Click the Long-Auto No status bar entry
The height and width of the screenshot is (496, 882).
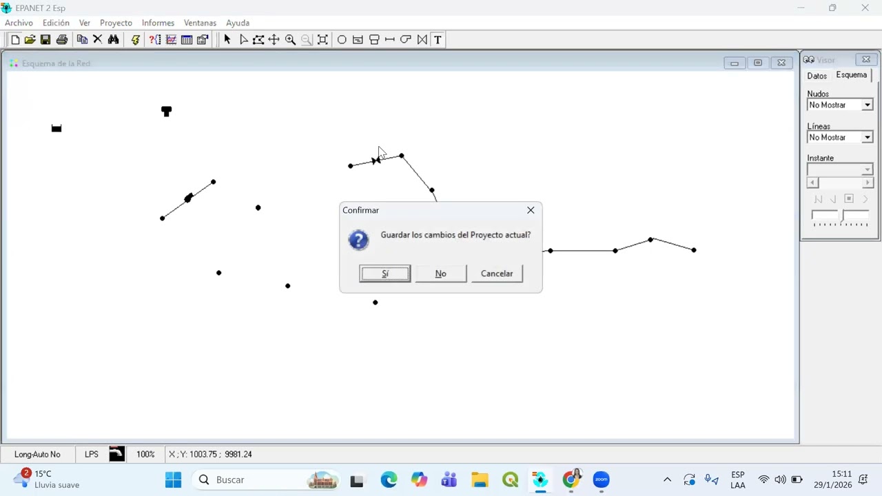point(37,455)
